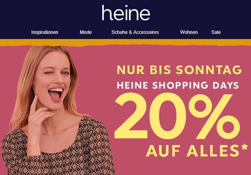
Task: Open the Sale section
Action: click(216, 32)
